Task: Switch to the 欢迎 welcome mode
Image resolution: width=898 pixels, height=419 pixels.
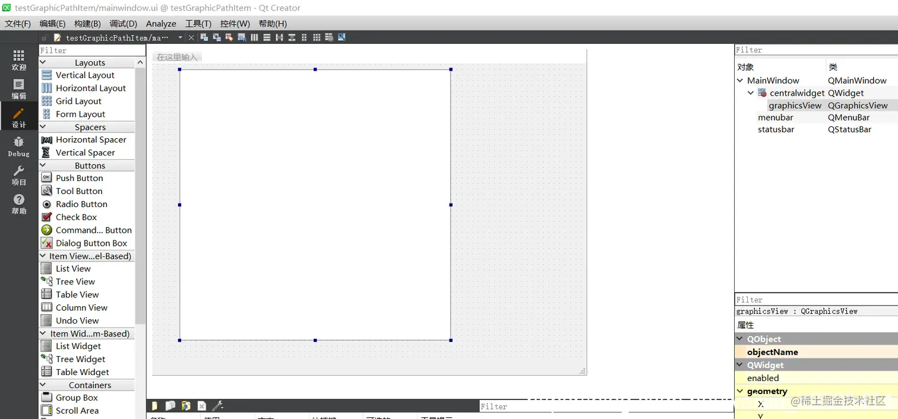Action: coord(19,60)
